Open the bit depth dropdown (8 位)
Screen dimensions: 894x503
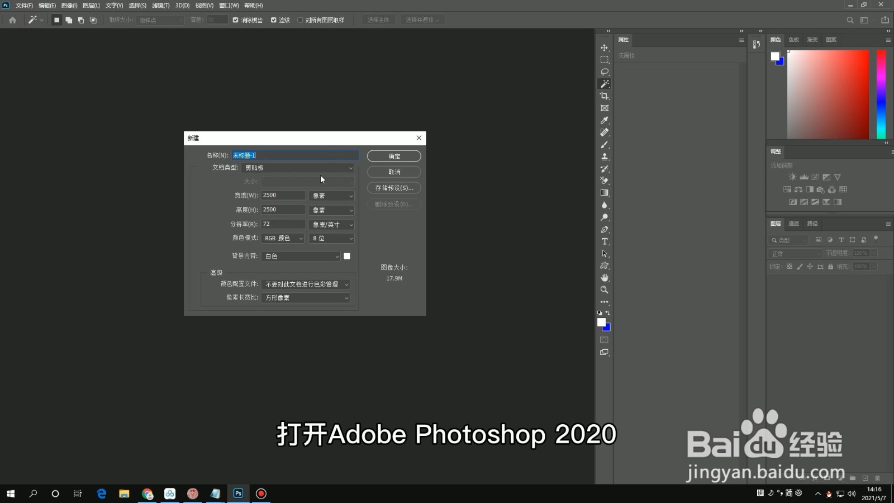click(x=332, y=238)
